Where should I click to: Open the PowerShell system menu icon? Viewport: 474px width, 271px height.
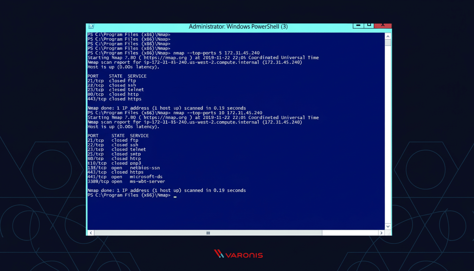coord(91,26)
